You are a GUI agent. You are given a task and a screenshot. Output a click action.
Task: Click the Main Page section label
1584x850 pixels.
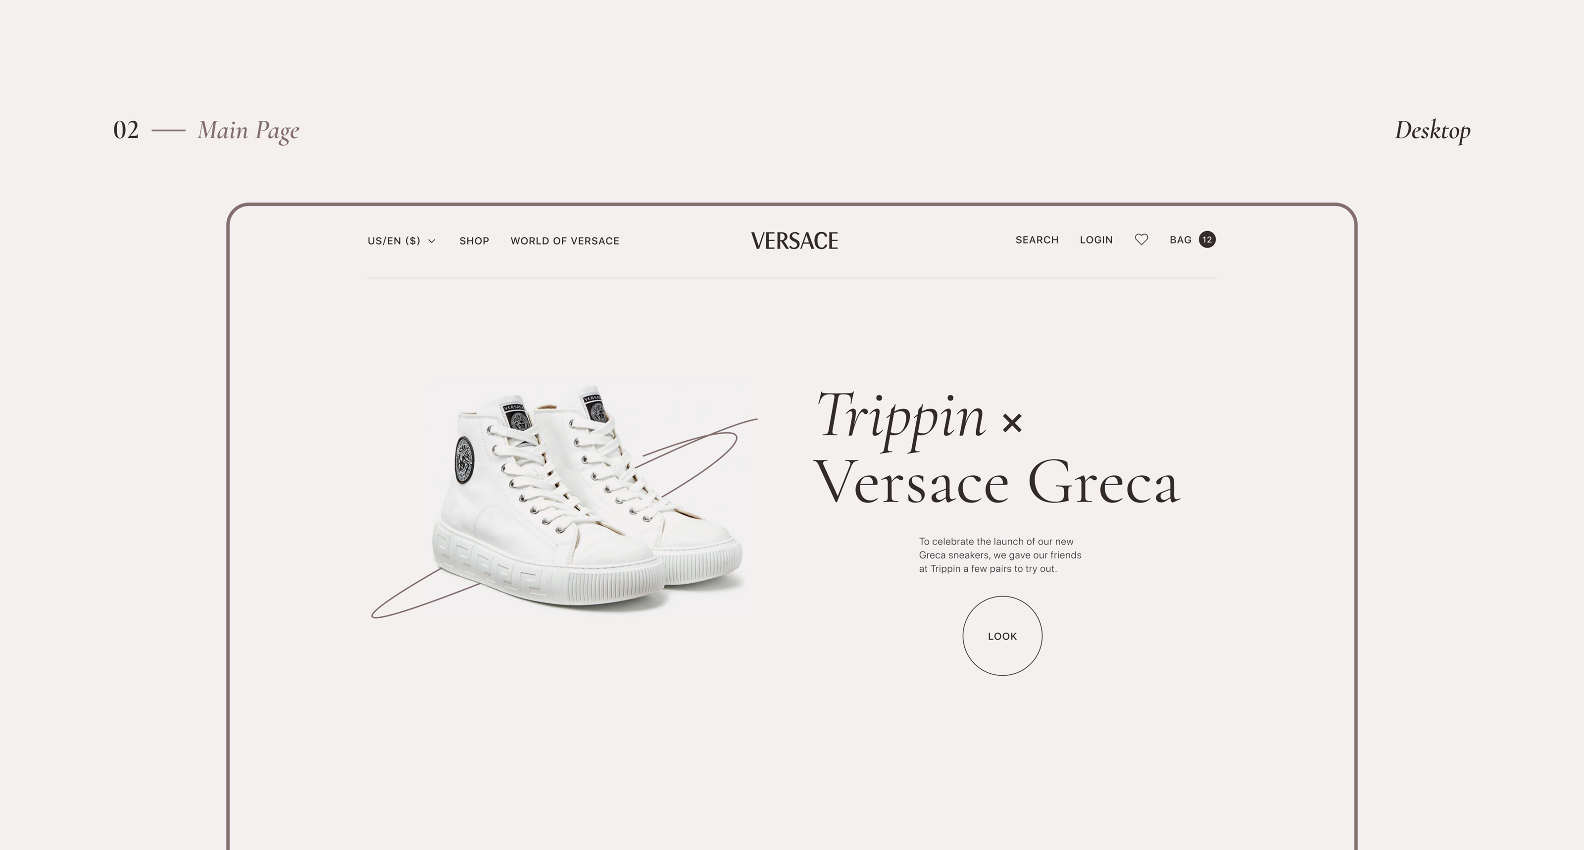pos(248,131)
